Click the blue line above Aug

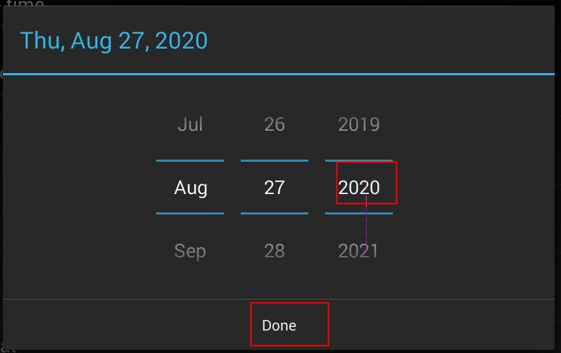coord(190,160)
